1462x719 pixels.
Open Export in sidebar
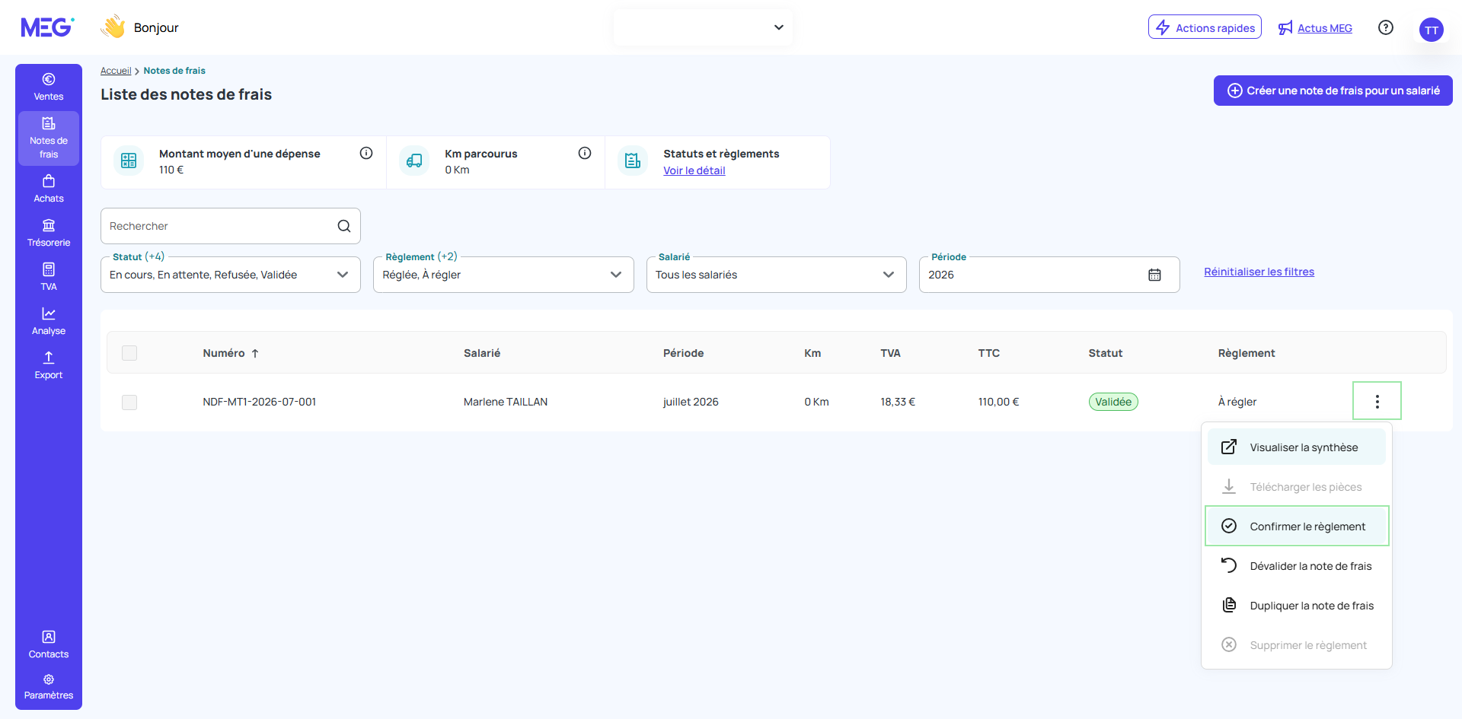click(x=49, y=365)
